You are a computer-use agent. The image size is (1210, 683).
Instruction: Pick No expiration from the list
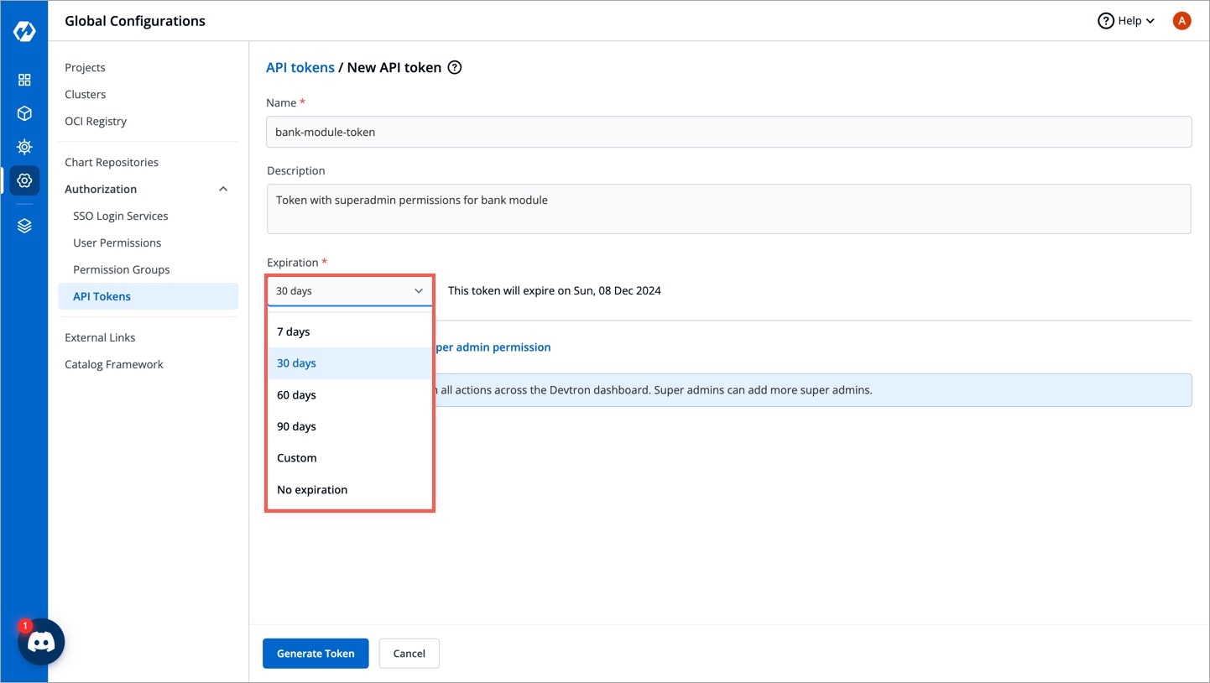click(312, 490)
